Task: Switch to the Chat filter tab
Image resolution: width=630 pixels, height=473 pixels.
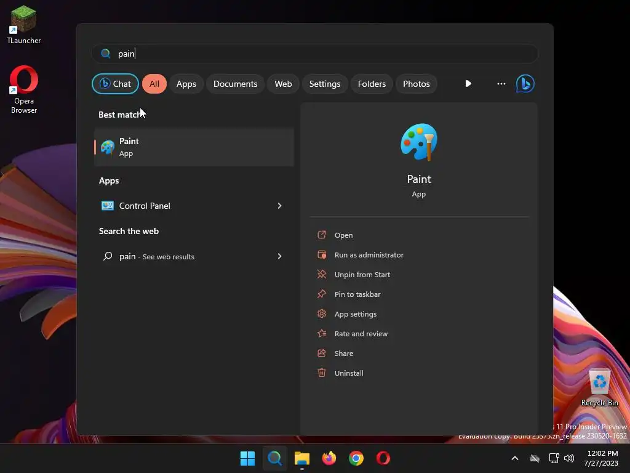Action: click(x=115, y=84)
